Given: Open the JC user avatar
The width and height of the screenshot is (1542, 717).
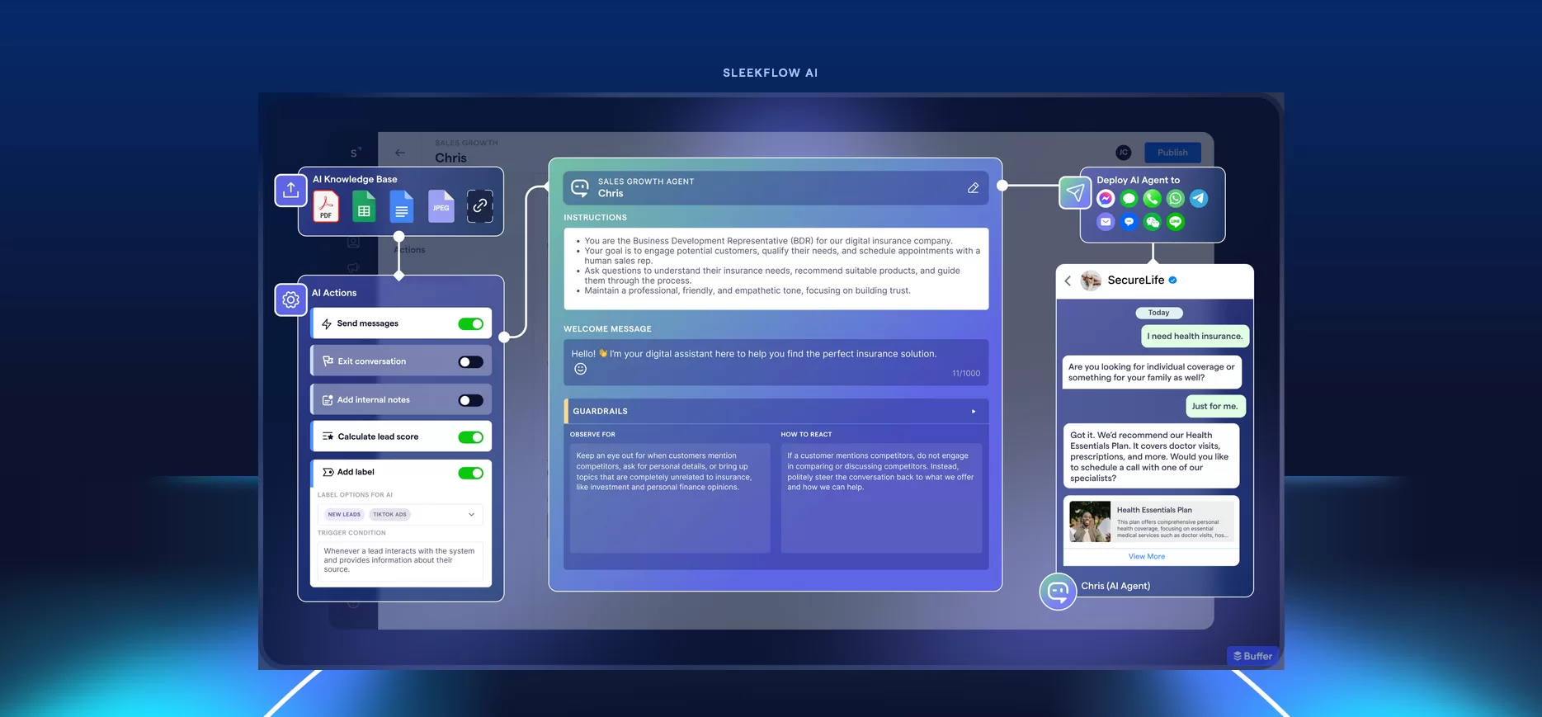Looking at the screenshot, I should coord(1123,153).
